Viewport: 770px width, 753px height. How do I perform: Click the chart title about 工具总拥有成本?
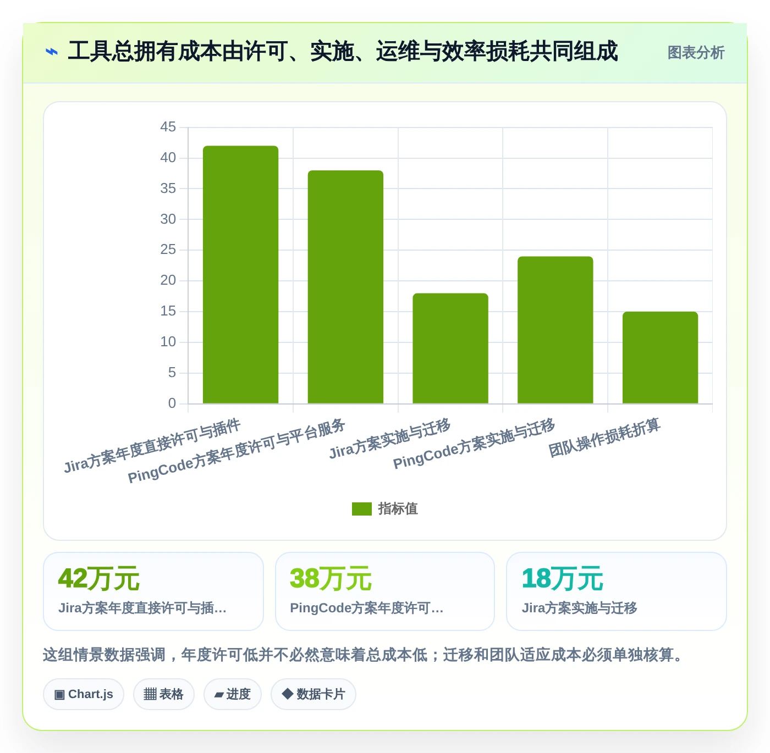pos(343,52)
